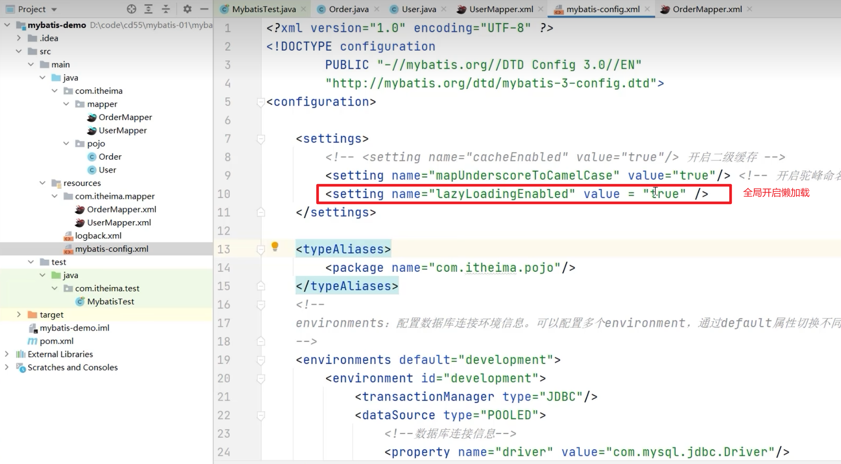Switch to User.java tab

tap(419, 9)
